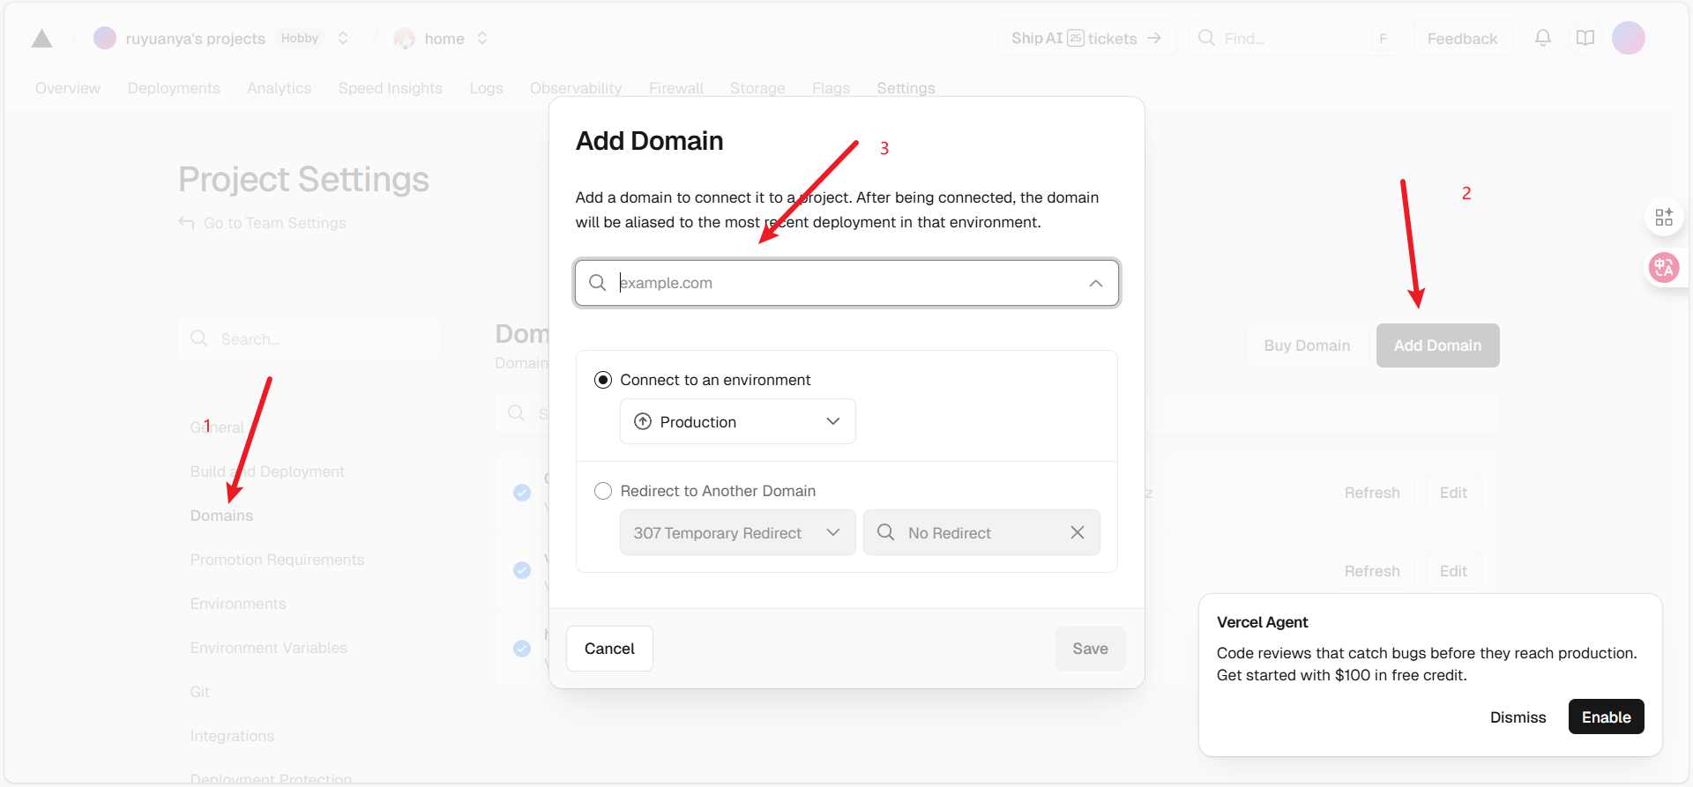Image resolution: width=1693 pixels, height=787 pixels.
Task: Open the notifications bell
Action: pyautogui.click(x=1542, y=38)
